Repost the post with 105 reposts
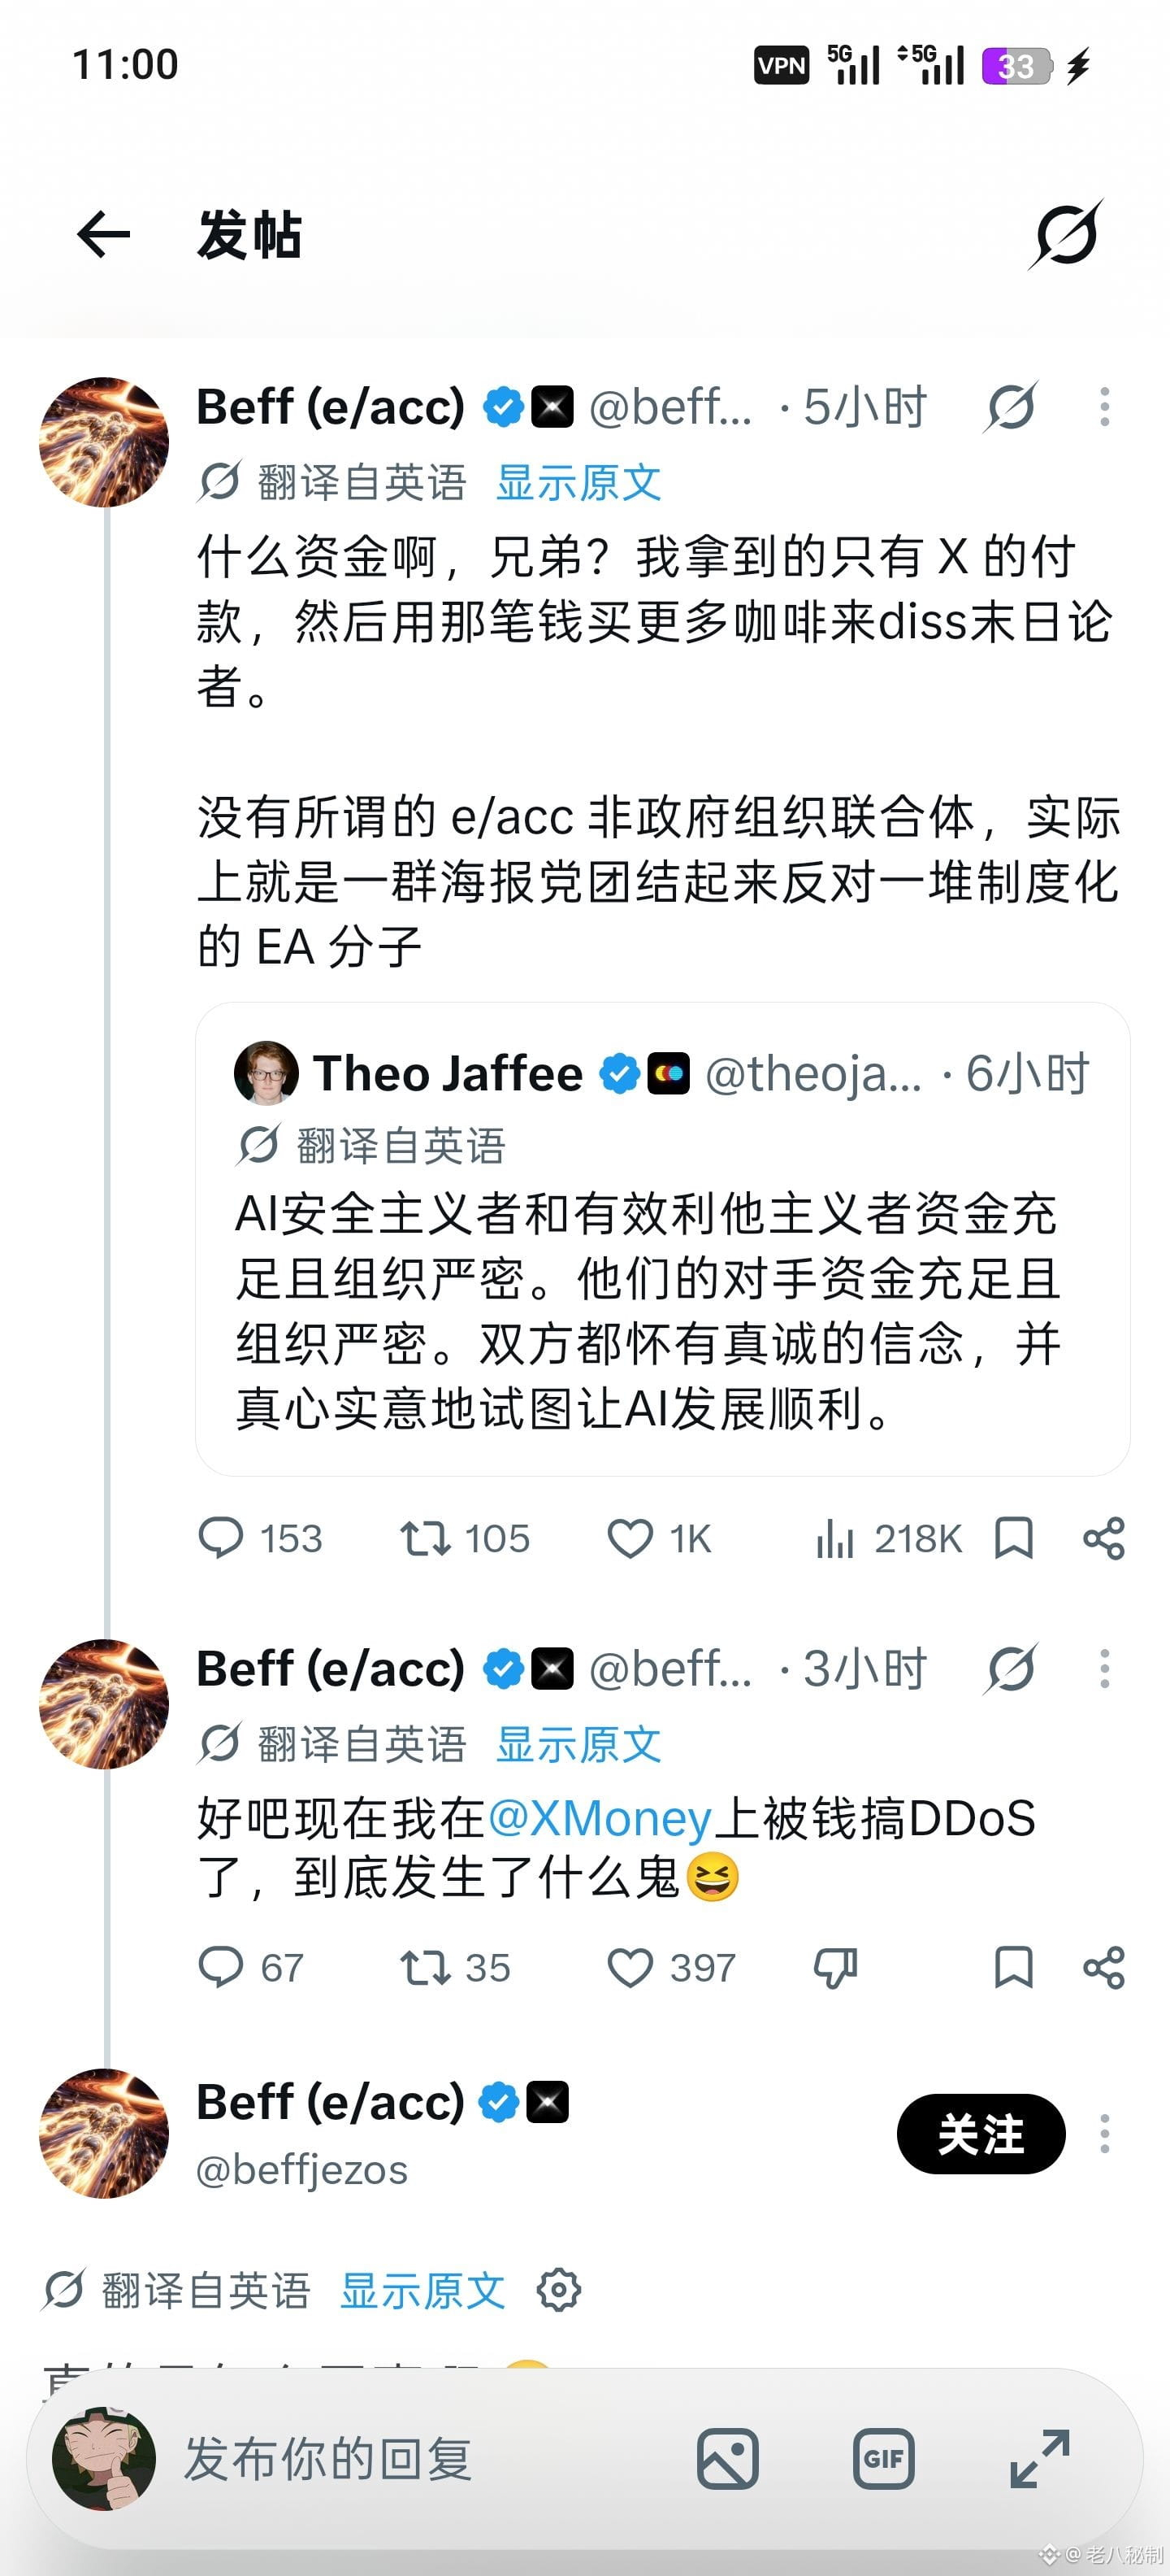The width and height of the screenshot is (1170, 2576). tap(465, 1538)
